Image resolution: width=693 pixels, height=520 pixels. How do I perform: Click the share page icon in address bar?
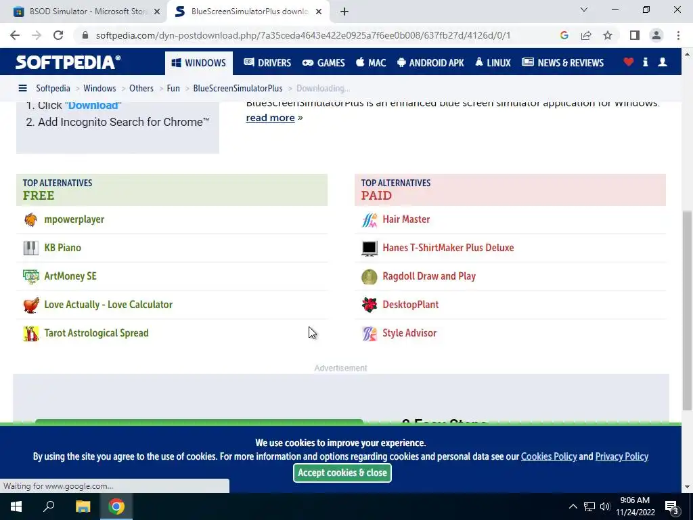click(586, 35)
